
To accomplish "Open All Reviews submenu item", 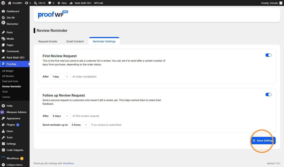I will click(x=8, y=76).
